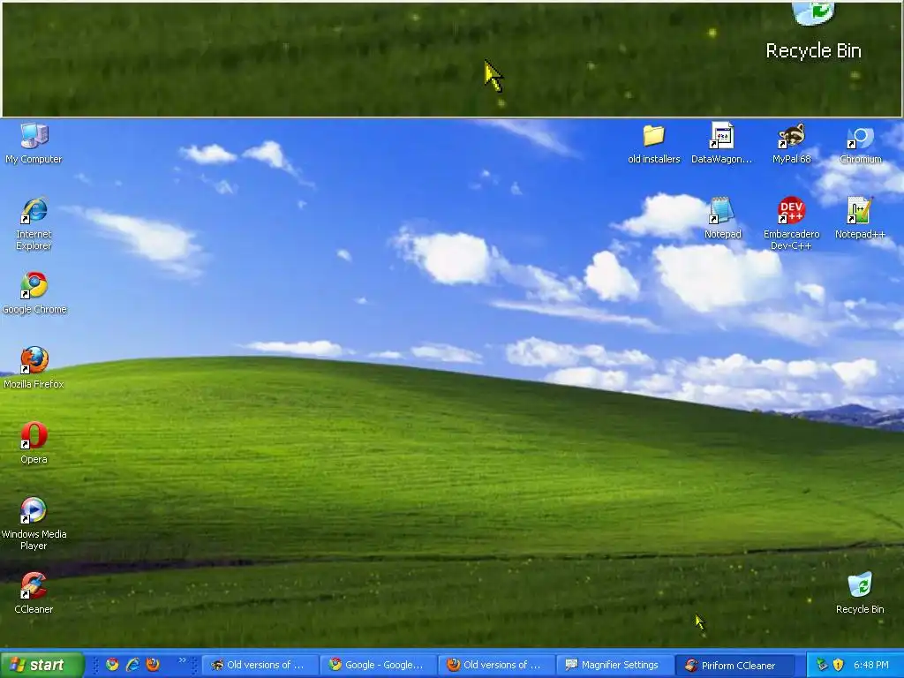The height and width of the screenshot is (678, 904).
Task: Click the yellow security shield tray icon
Action: point(839,665)
